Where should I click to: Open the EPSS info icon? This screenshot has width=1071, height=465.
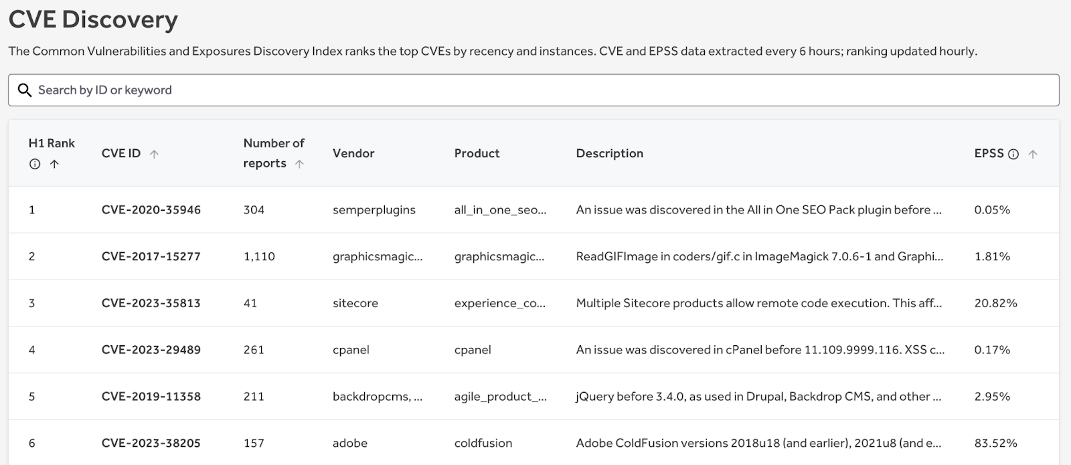tap(1013, 155)
